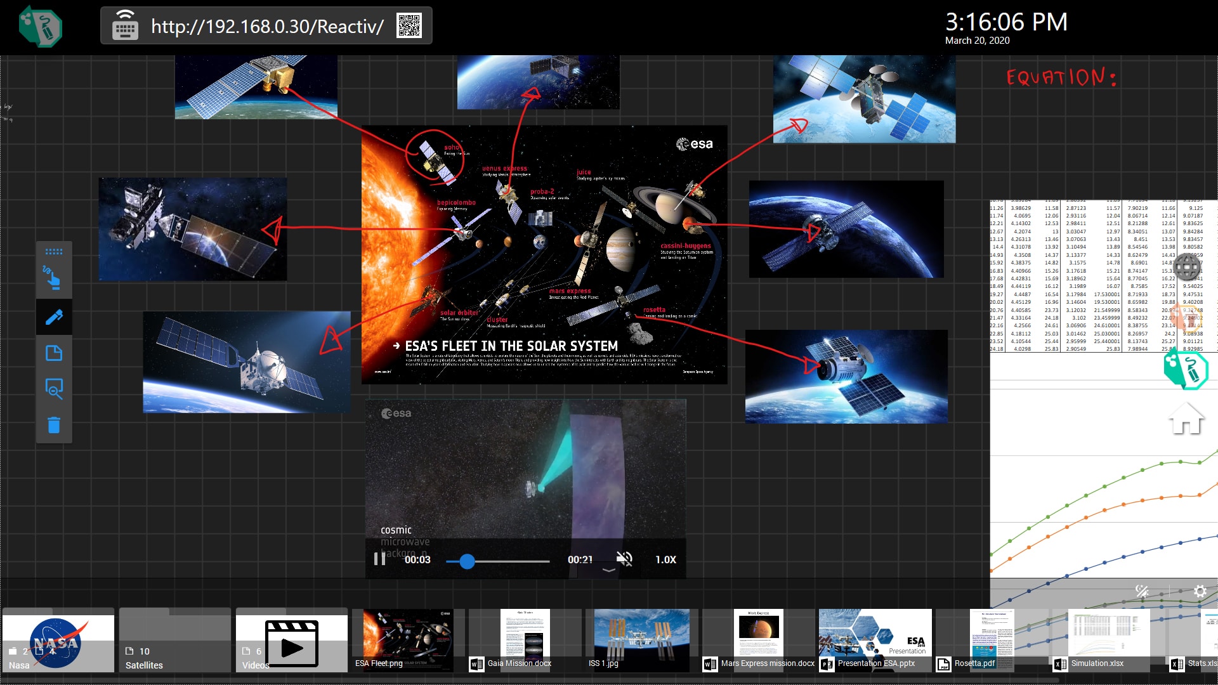Open settings gear in bottom panel
Viewport: 1218px width, 685px height.
1200,591
